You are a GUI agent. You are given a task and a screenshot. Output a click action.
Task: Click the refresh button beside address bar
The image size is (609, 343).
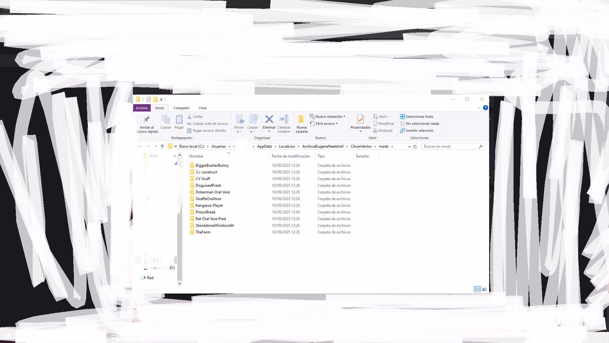click(415, 146)
